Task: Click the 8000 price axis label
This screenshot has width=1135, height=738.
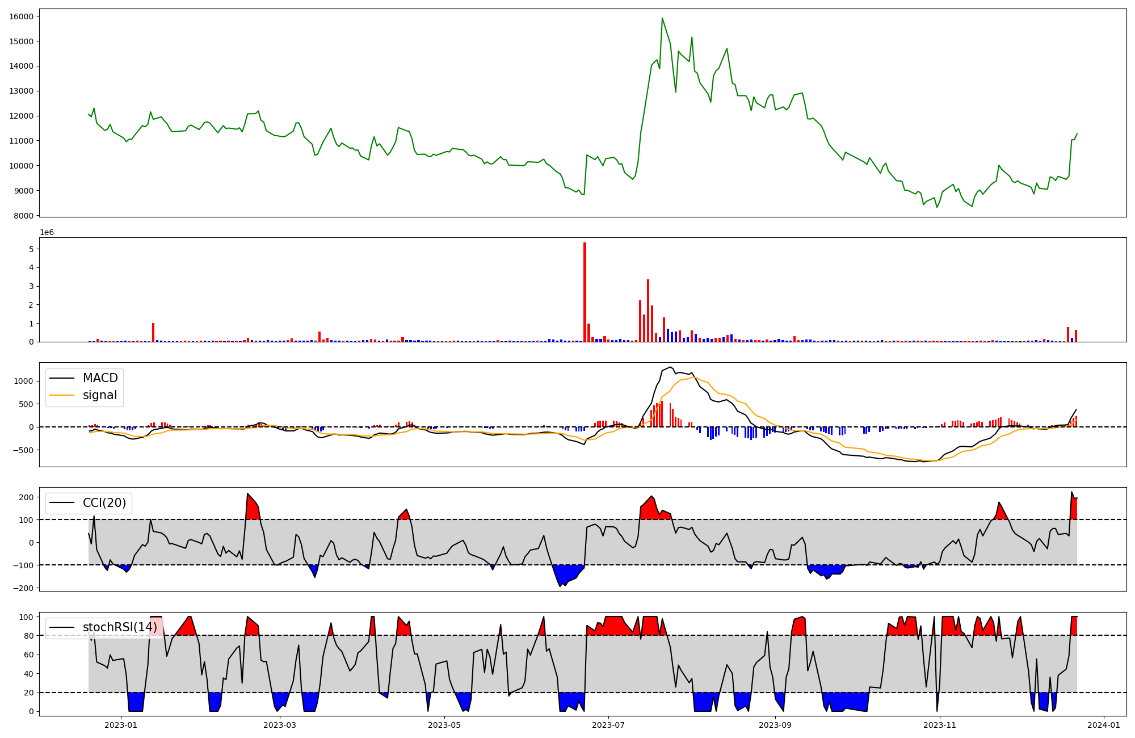Action: pyautogui.click(x=24, y=216)
